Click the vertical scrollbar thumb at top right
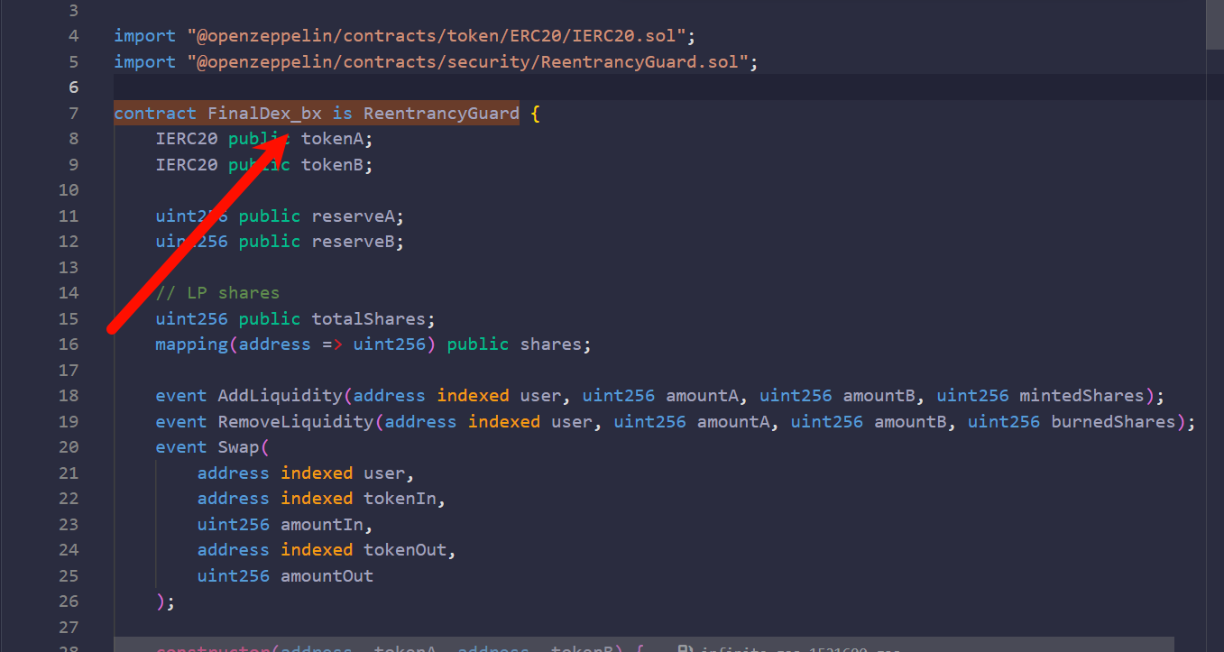The height and width of the screenshot is (652, 1224). click(x=1214, y=24)
